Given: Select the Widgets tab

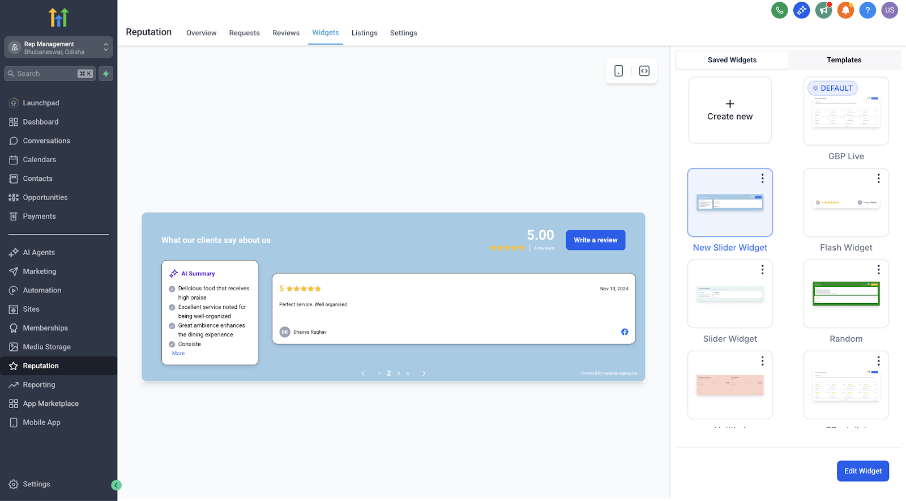Looking at the screenshot, I should pyautogui.click(x=326, y=33).
